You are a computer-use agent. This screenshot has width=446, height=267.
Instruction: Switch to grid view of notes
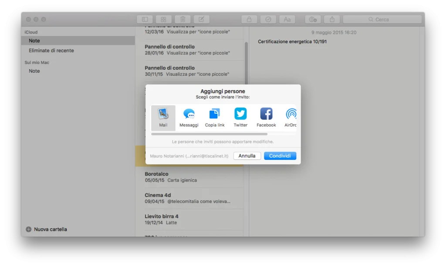(x=163, y=19)
